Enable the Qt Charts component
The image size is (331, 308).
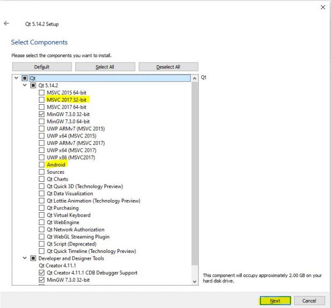(42, 179)
